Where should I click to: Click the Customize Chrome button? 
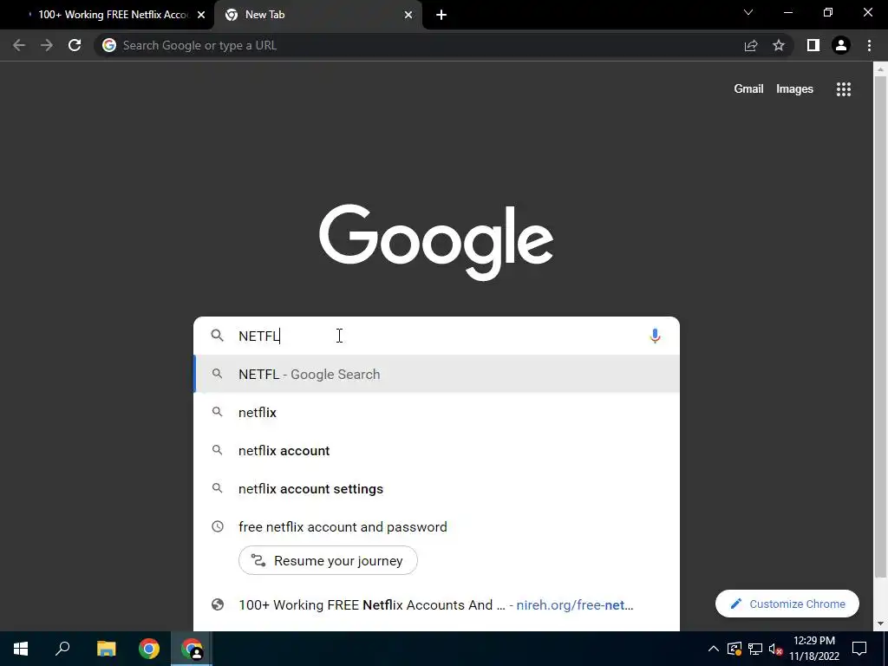pos(787,604)
